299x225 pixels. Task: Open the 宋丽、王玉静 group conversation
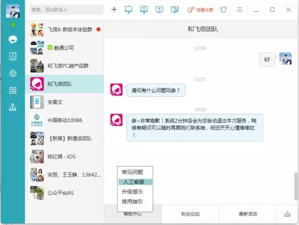64,174
